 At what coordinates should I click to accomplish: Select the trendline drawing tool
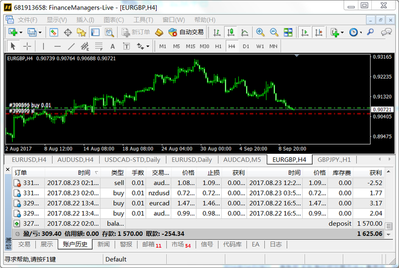point(71,47)
